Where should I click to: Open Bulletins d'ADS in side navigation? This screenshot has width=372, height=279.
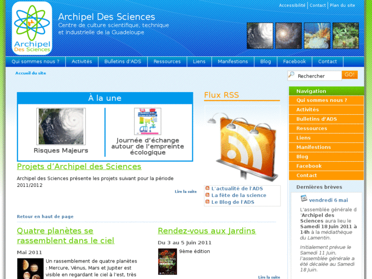pos(326,119)
